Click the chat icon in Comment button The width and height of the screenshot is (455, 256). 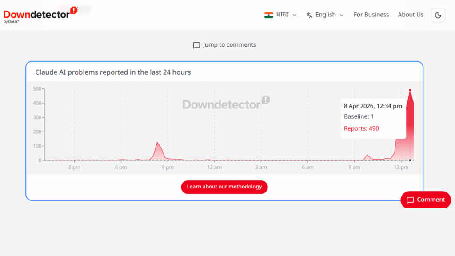coord(410,200)
